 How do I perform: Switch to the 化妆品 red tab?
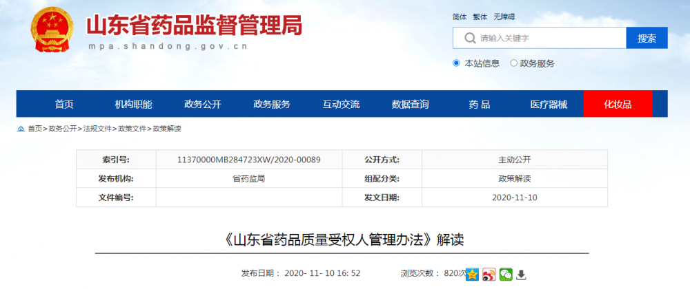coord(618,105)
